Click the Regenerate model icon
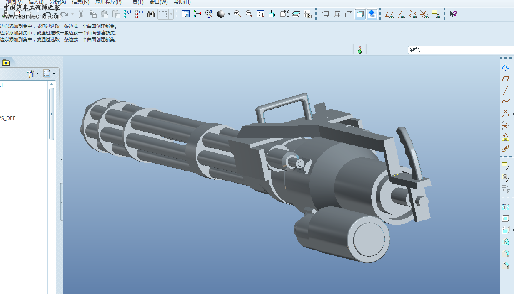Viewport: 514px width, 294px height. pos(128,15)
